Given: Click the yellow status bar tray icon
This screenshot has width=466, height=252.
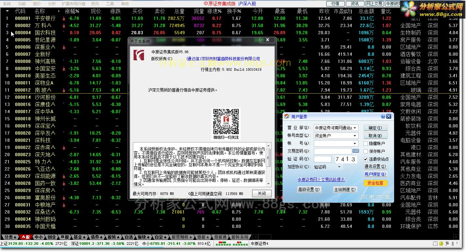Looking at the screenshot, I should 441,244.
